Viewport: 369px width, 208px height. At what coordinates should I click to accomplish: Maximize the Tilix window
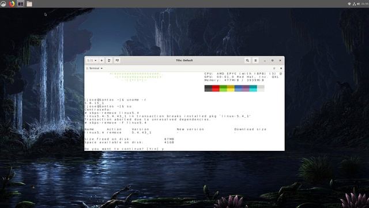point(273,61)
